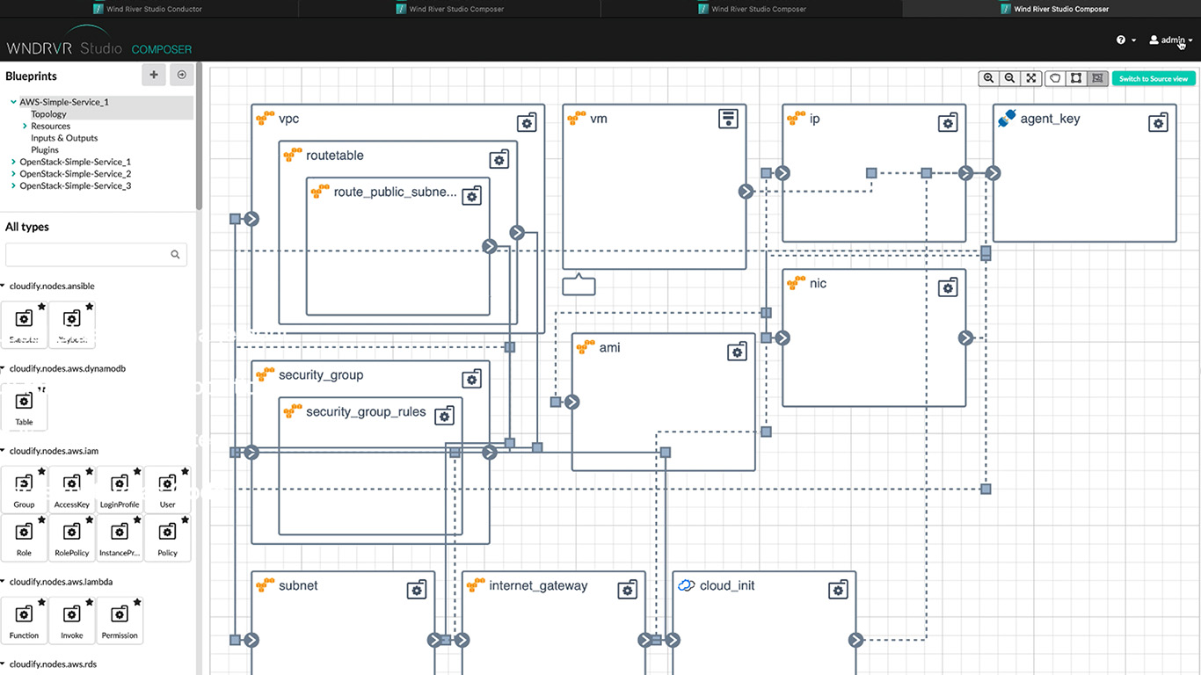Fit topology to screen with expand-arrows icon
The height and width of the screenshot is (675, 1201).
click(x=1031, y=78)
